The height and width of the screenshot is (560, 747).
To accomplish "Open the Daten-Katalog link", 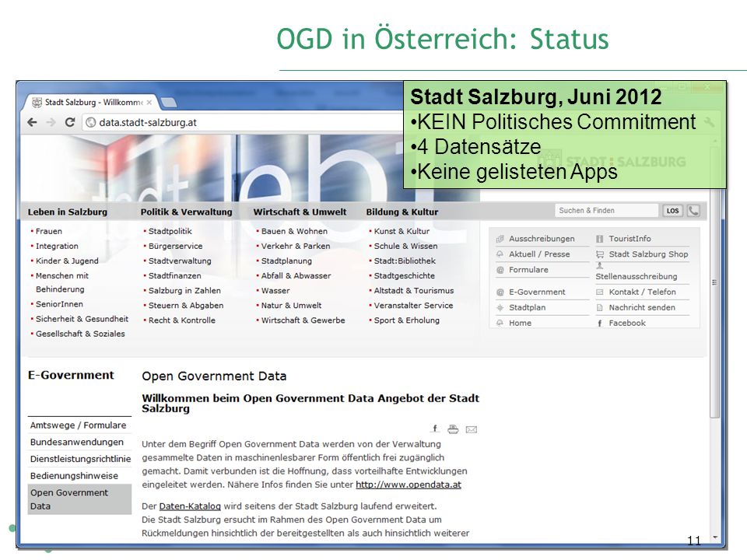I will click(x=190, y=506).
